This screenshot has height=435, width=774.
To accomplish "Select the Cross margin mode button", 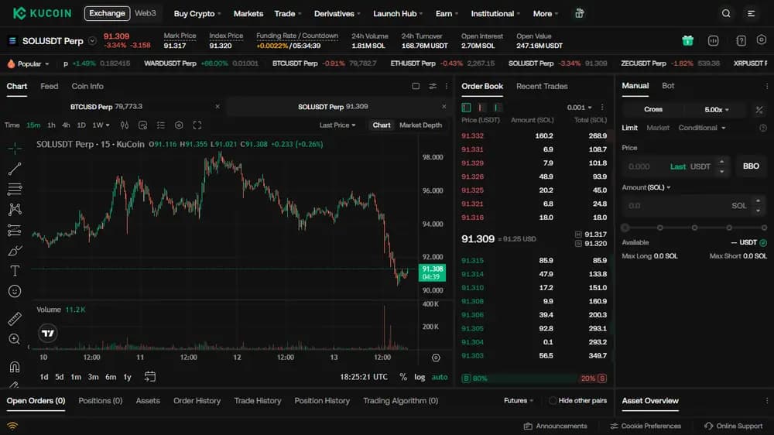I will click(653, 110).
